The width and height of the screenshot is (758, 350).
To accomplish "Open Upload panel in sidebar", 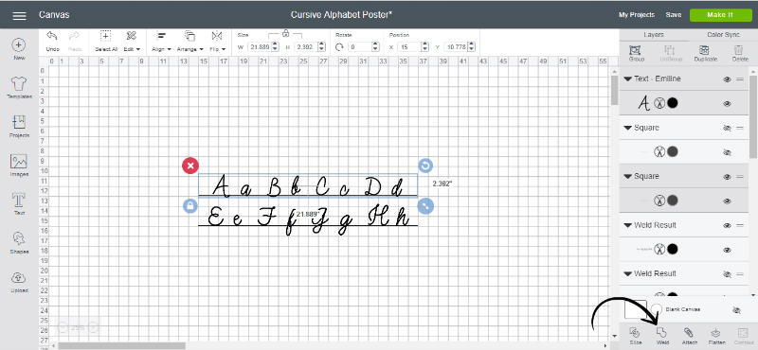I will 19,282.
